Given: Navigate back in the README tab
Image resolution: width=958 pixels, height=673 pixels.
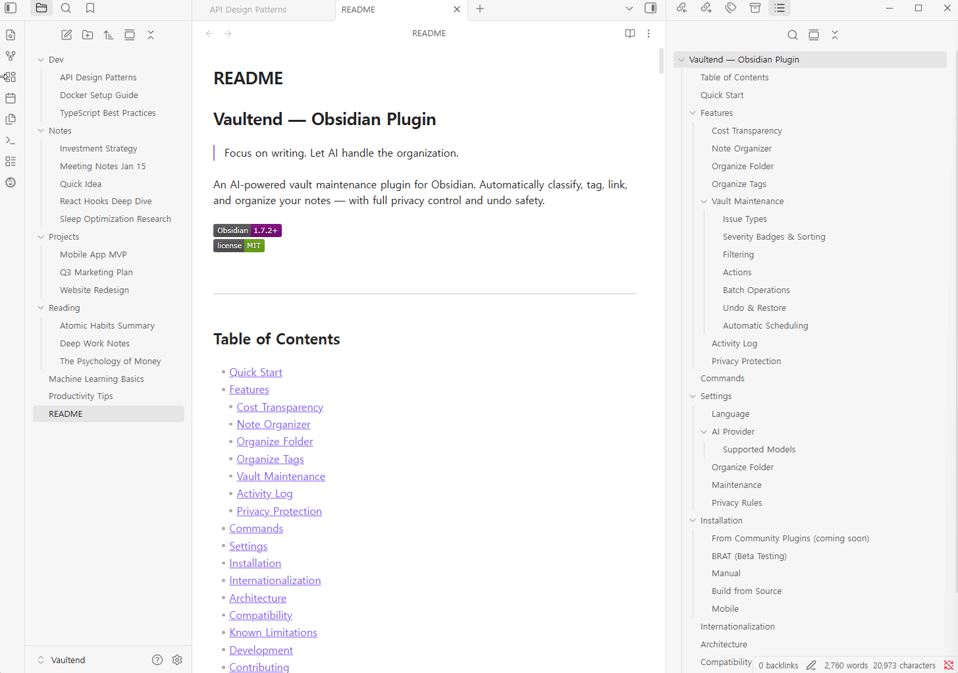Looking at the screenshot, I should click(x=209, y=34).
